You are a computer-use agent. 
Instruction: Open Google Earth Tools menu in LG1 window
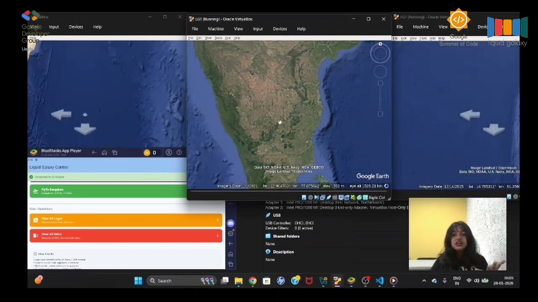coord(218,38)
